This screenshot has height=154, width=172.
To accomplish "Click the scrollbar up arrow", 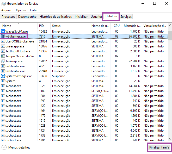I will 170,25.
